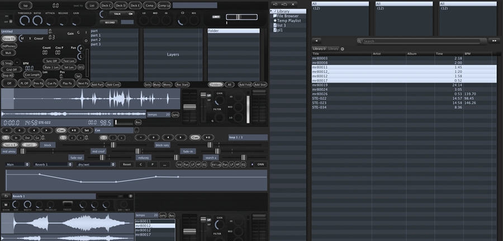503x241 pixels.
Task: Click the RECORD button
Action: pyautogui.click(x=110, y=22)
